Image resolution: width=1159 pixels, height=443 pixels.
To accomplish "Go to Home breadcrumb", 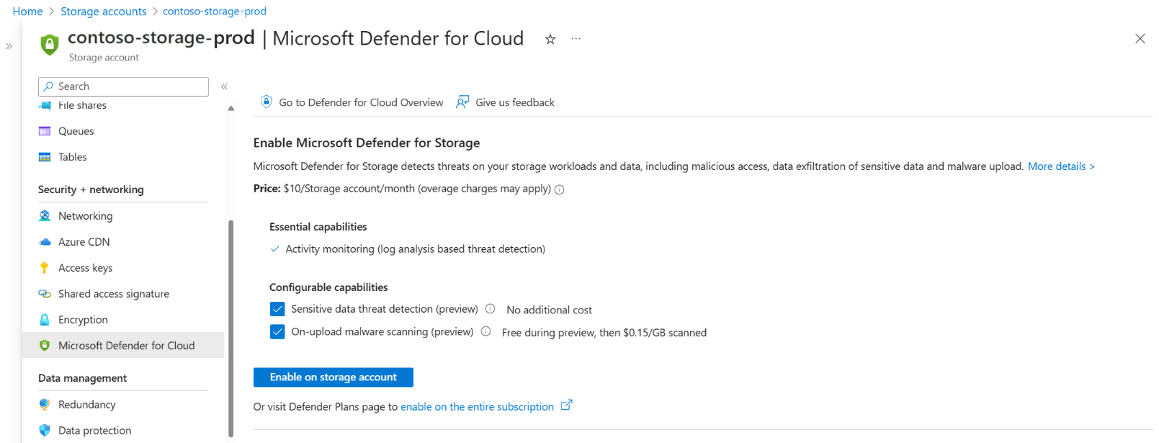I will (27, 12).
